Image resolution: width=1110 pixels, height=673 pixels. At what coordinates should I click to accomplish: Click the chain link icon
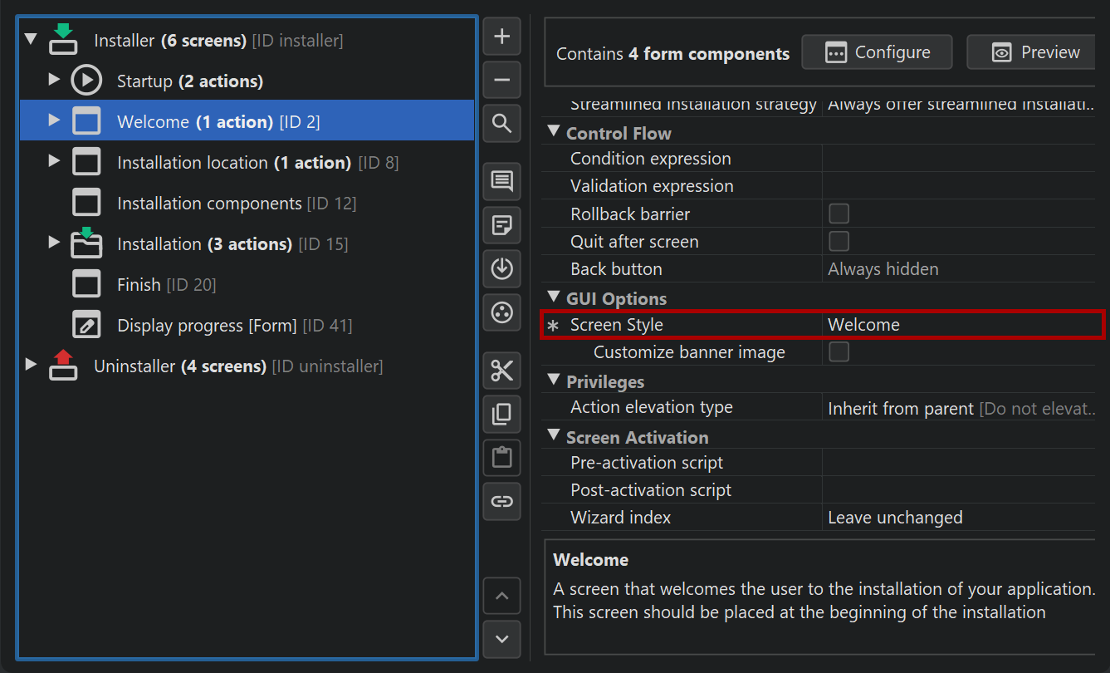point(501,501)
